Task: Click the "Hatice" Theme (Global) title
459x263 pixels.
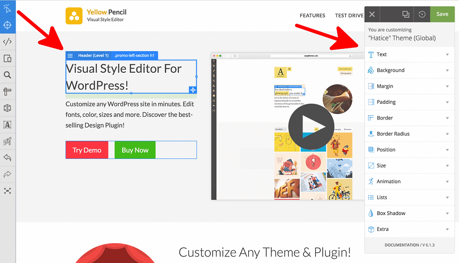Action: pos(402,38)
